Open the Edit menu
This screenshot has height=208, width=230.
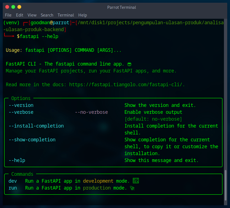point(20,15)
